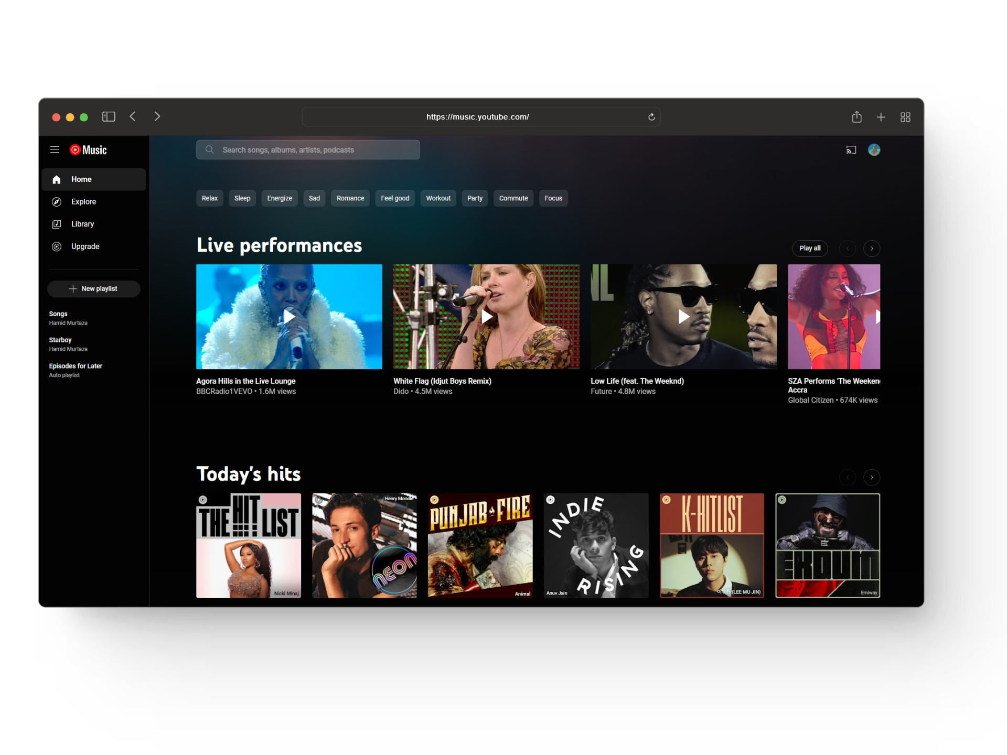Toggle the browser sidebar panel

109,116
